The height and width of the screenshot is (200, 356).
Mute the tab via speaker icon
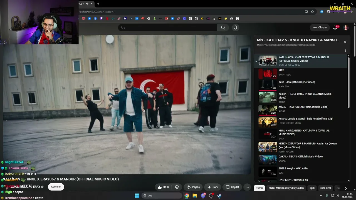point(87,4)
